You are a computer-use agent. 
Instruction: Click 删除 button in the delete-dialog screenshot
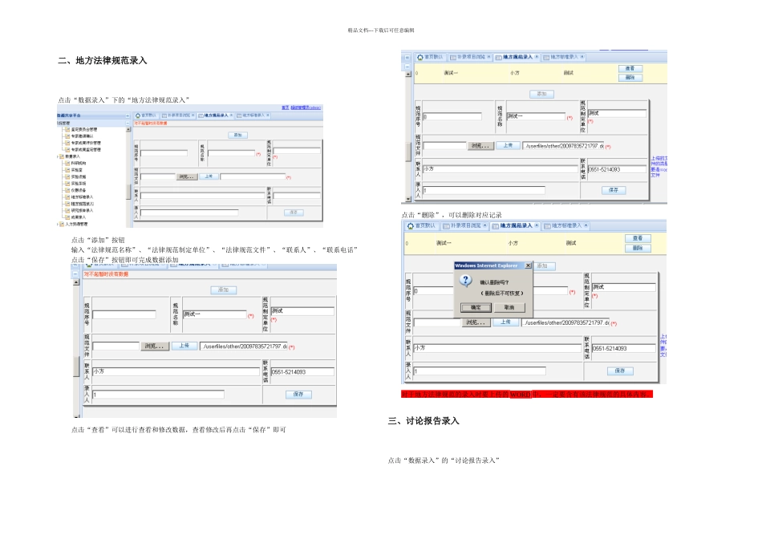(x=638, y=248)
